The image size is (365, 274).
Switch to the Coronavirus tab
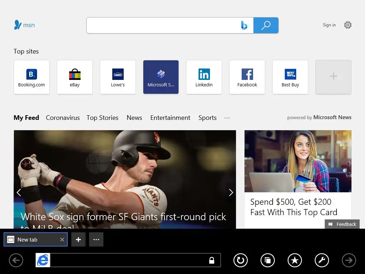click(x=63, y=118)
